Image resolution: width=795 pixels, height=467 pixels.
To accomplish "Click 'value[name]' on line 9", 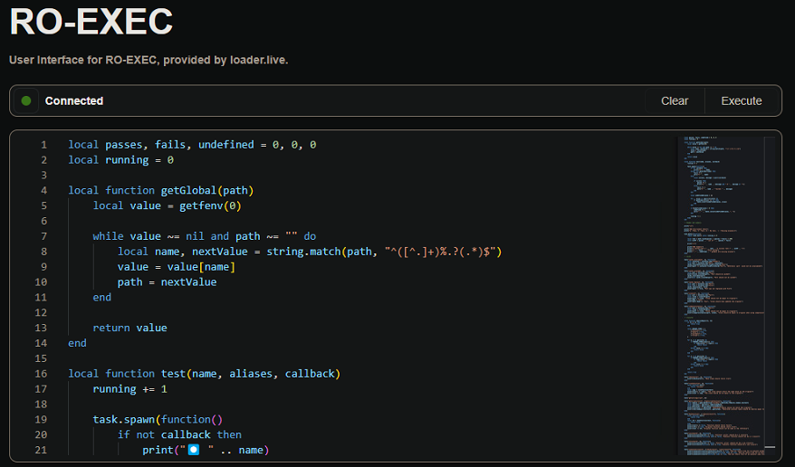I will click(x=201, y=267).
